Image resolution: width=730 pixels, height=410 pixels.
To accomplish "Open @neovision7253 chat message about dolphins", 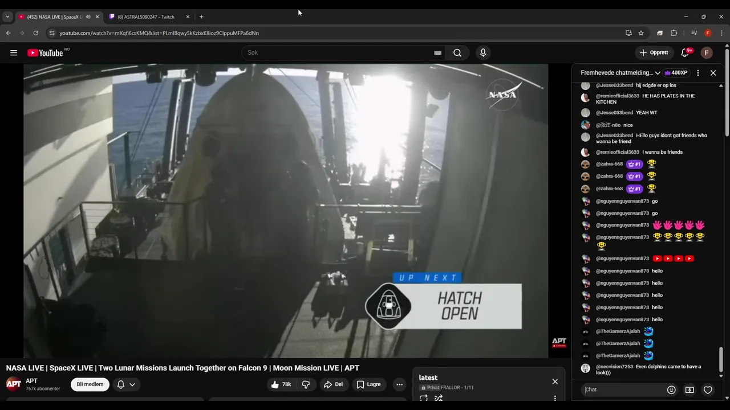I will click(648, 370).
